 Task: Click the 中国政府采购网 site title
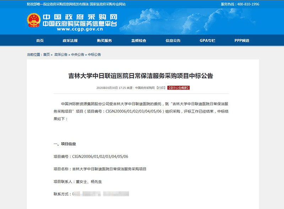coord(80,17)
